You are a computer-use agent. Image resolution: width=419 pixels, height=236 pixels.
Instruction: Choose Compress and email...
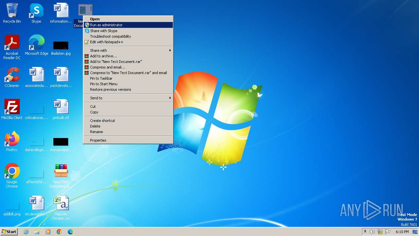click(128, 67)
